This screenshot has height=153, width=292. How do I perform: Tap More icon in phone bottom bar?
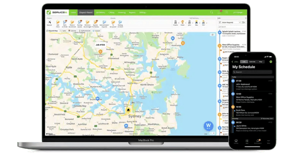268,141
